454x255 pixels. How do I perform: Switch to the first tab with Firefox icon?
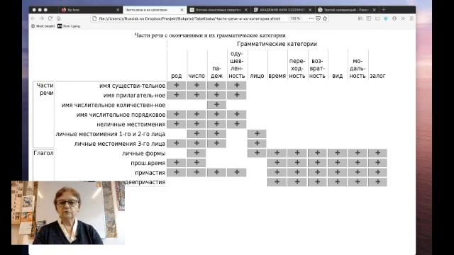click(90, 10)
